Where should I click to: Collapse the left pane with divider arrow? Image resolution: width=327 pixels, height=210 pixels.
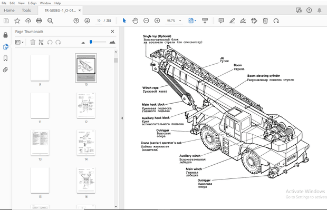[122, 118]
